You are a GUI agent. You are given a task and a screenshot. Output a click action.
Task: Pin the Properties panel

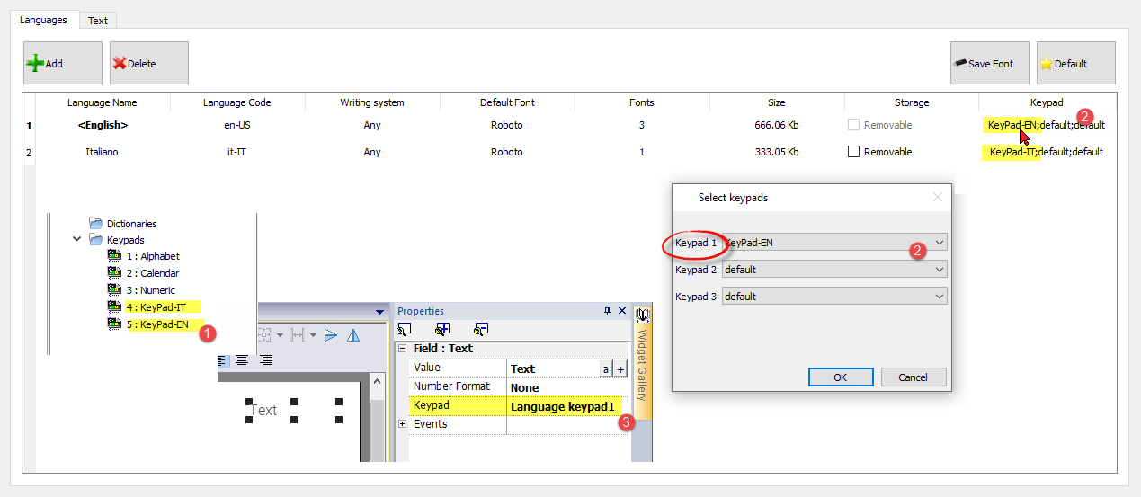pyautogui.click(x=606, y=311)
